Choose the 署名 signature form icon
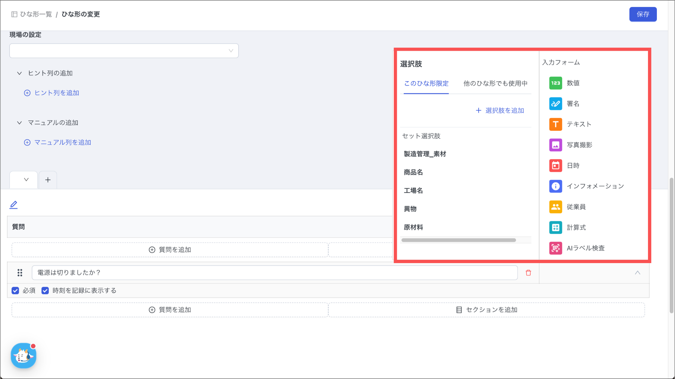Image resolution: width=675 pixels, height=379 pixels. tap(555, 104)
